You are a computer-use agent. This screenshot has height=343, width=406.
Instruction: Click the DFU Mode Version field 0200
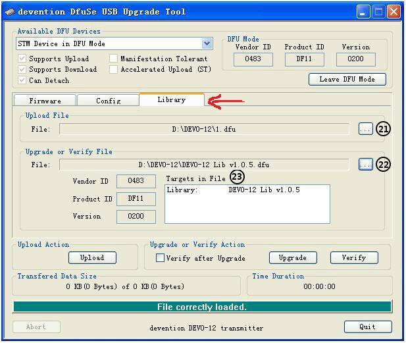point(355,59)
